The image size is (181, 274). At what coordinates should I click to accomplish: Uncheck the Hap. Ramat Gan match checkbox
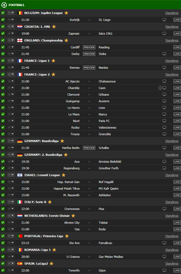tap(3, 182)
